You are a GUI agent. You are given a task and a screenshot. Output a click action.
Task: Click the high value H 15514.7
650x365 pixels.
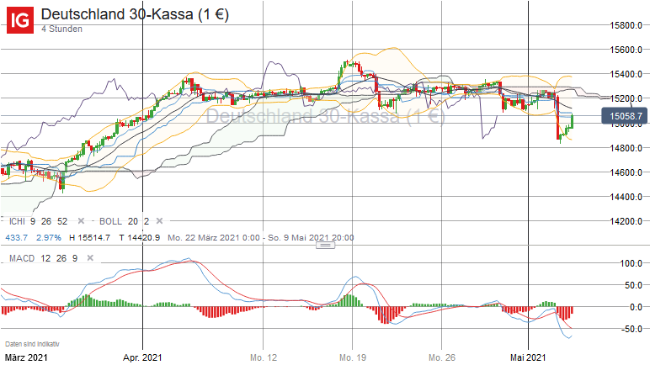coord(89,238)
